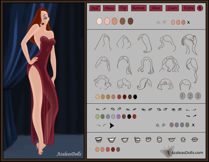209x162 pixels.
Task: Choose the palest skin tone swatch
Action: tap(99, 21)
